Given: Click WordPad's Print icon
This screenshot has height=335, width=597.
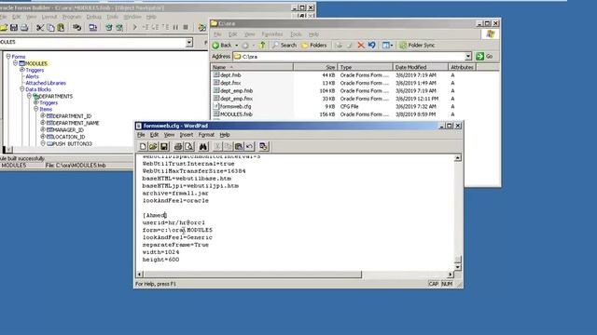Looking at the screenshot, I should pos(178,147).
